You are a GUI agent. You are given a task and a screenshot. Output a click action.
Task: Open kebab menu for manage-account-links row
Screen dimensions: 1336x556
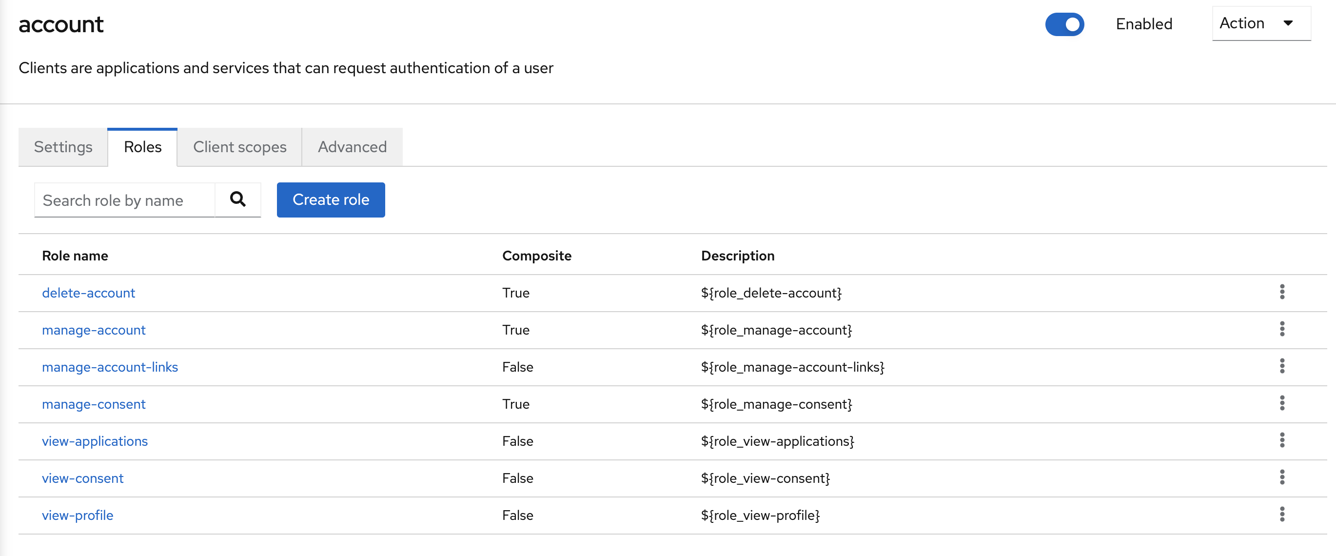pyautogui.click(x=1282, y=366)
